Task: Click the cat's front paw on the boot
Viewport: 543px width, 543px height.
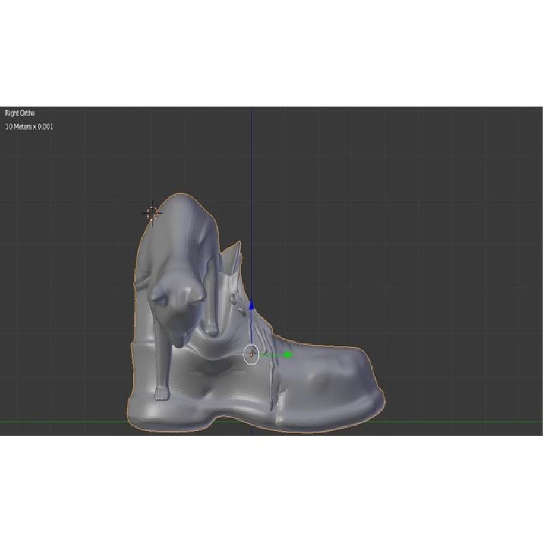Action: pos(162,393)
